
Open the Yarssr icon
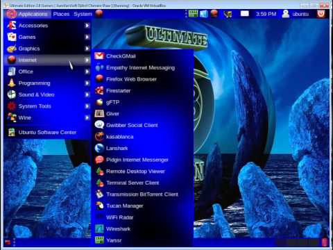[99, 240]
